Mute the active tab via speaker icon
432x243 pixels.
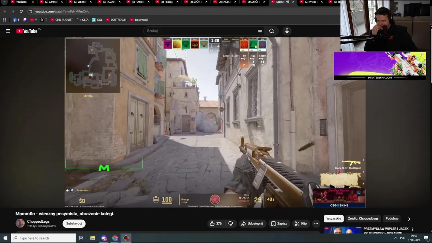coord(288,2)
